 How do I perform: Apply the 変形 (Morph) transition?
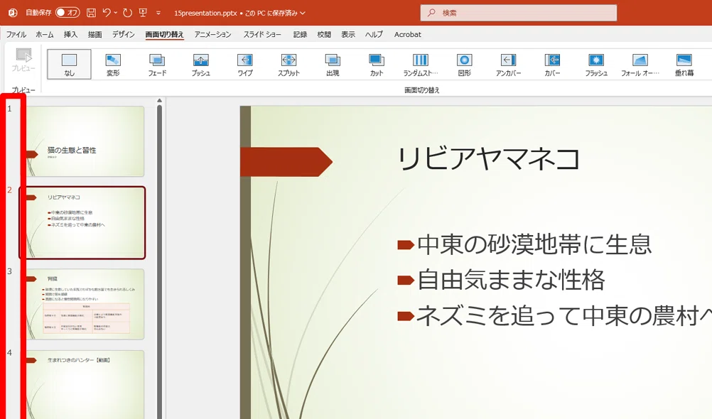(x=113, y=65)
